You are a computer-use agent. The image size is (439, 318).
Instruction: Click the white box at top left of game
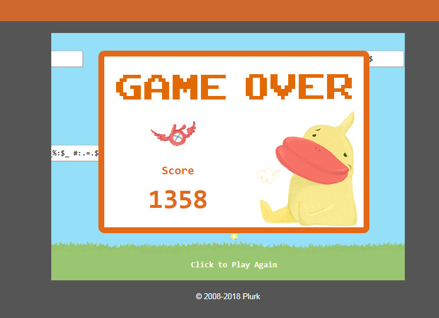coord(67,59)
